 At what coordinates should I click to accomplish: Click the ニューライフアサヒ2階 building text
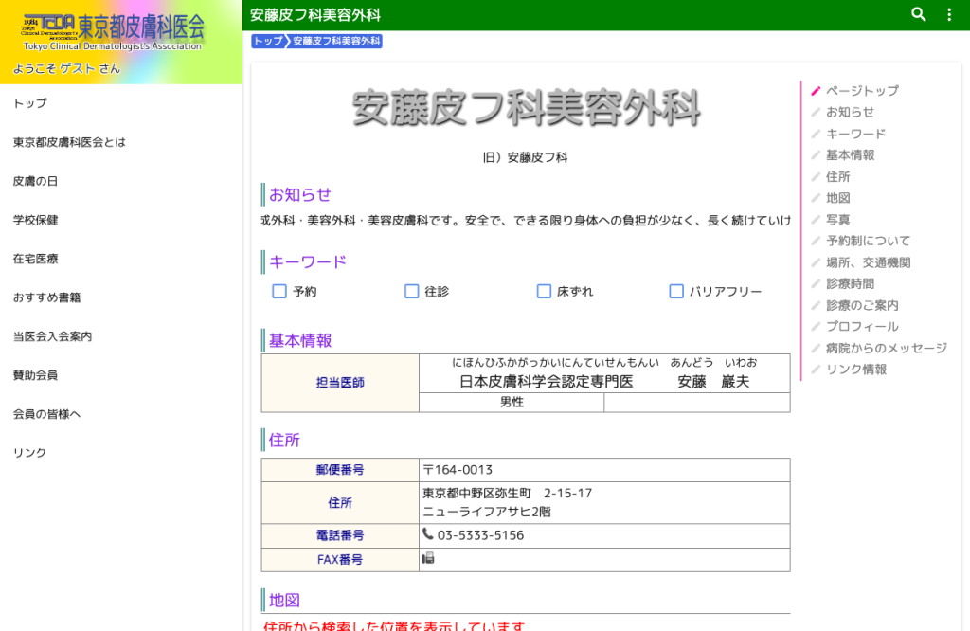487,513
